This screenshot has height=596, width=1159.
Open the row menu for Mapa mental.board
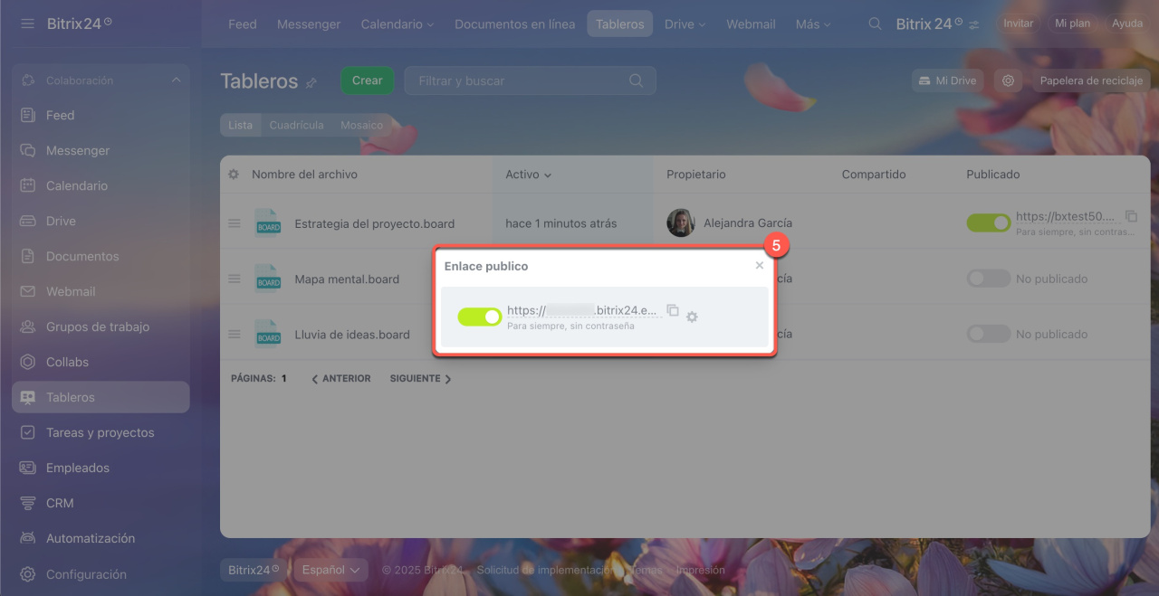tap(235, 279)
